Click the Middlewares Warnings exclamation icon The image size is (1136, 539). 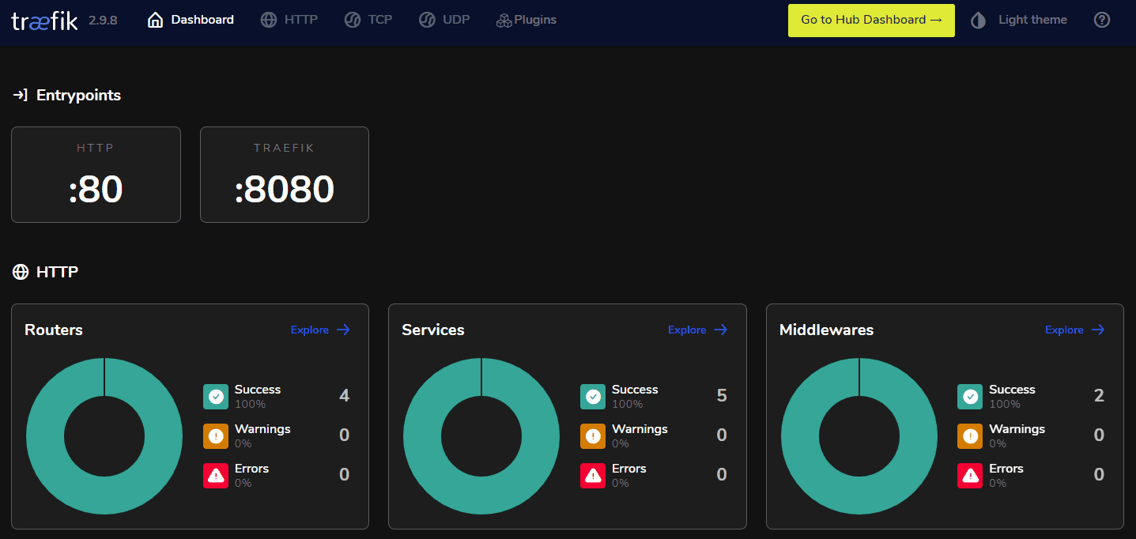(970, 436)
